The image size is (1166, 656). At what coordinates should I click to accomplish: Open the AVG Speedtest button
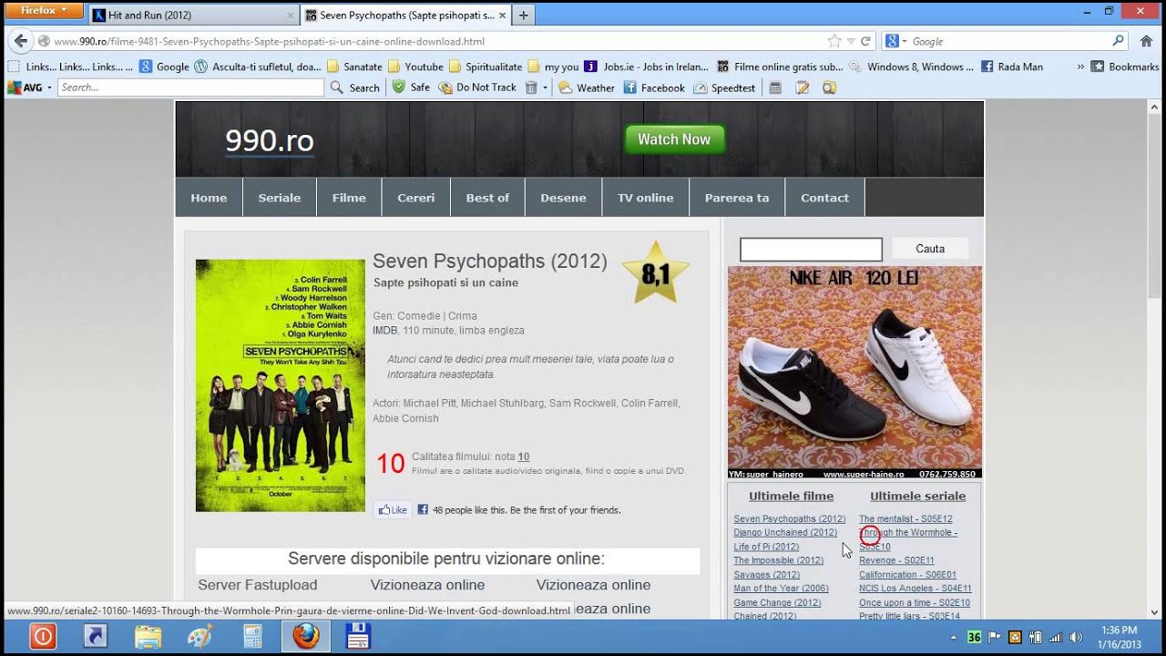tap(724, 87)
